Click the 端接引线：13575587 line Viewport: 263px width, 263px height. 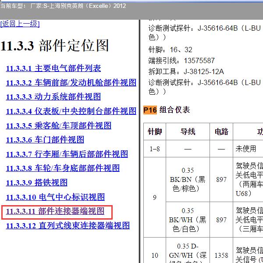pos(181,61)
